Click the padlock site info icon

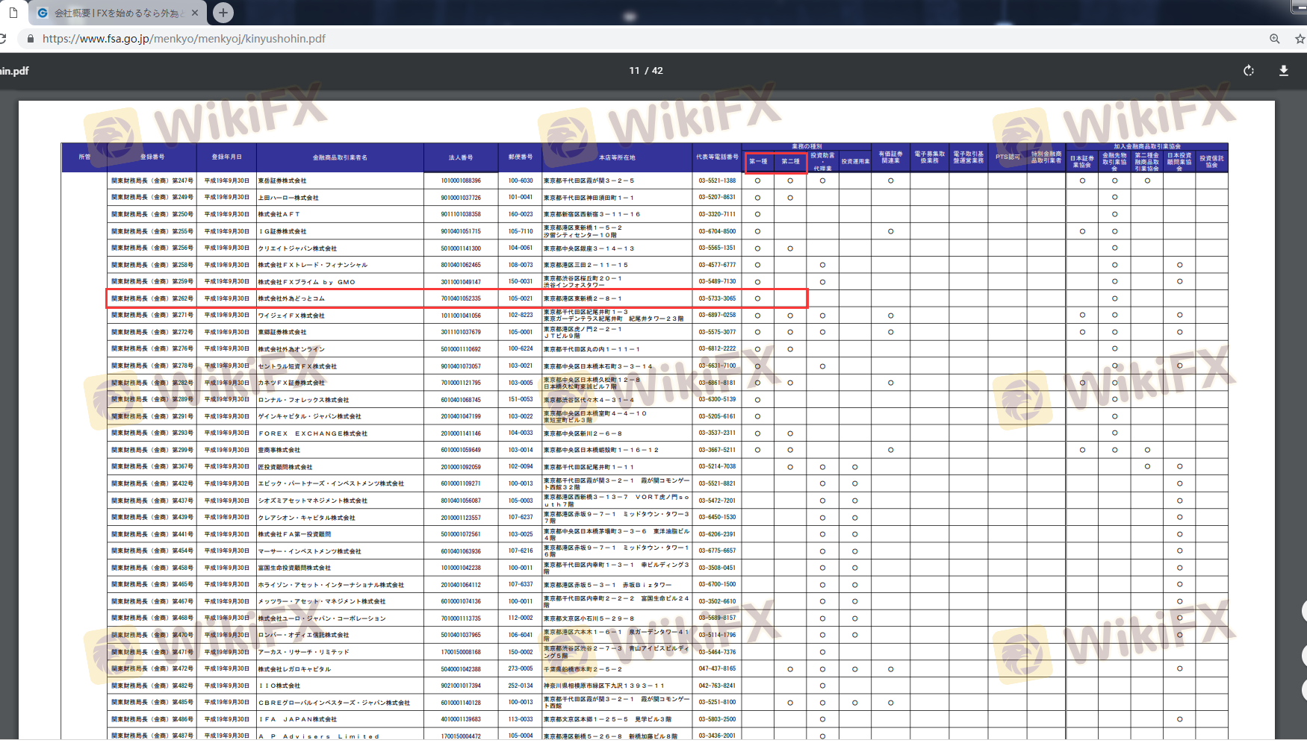click(30, 39)
